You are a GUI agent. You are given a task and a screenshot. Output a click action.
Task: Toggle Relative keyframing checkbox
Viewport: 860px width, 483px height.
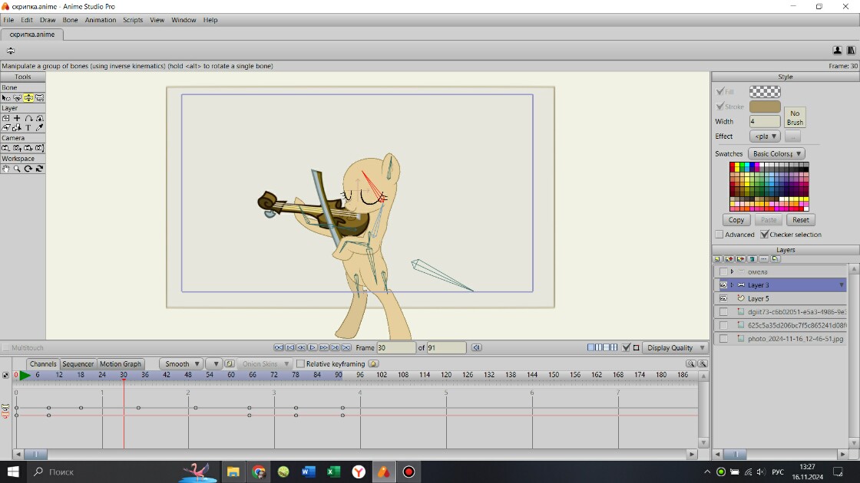[x=300, y=363]
